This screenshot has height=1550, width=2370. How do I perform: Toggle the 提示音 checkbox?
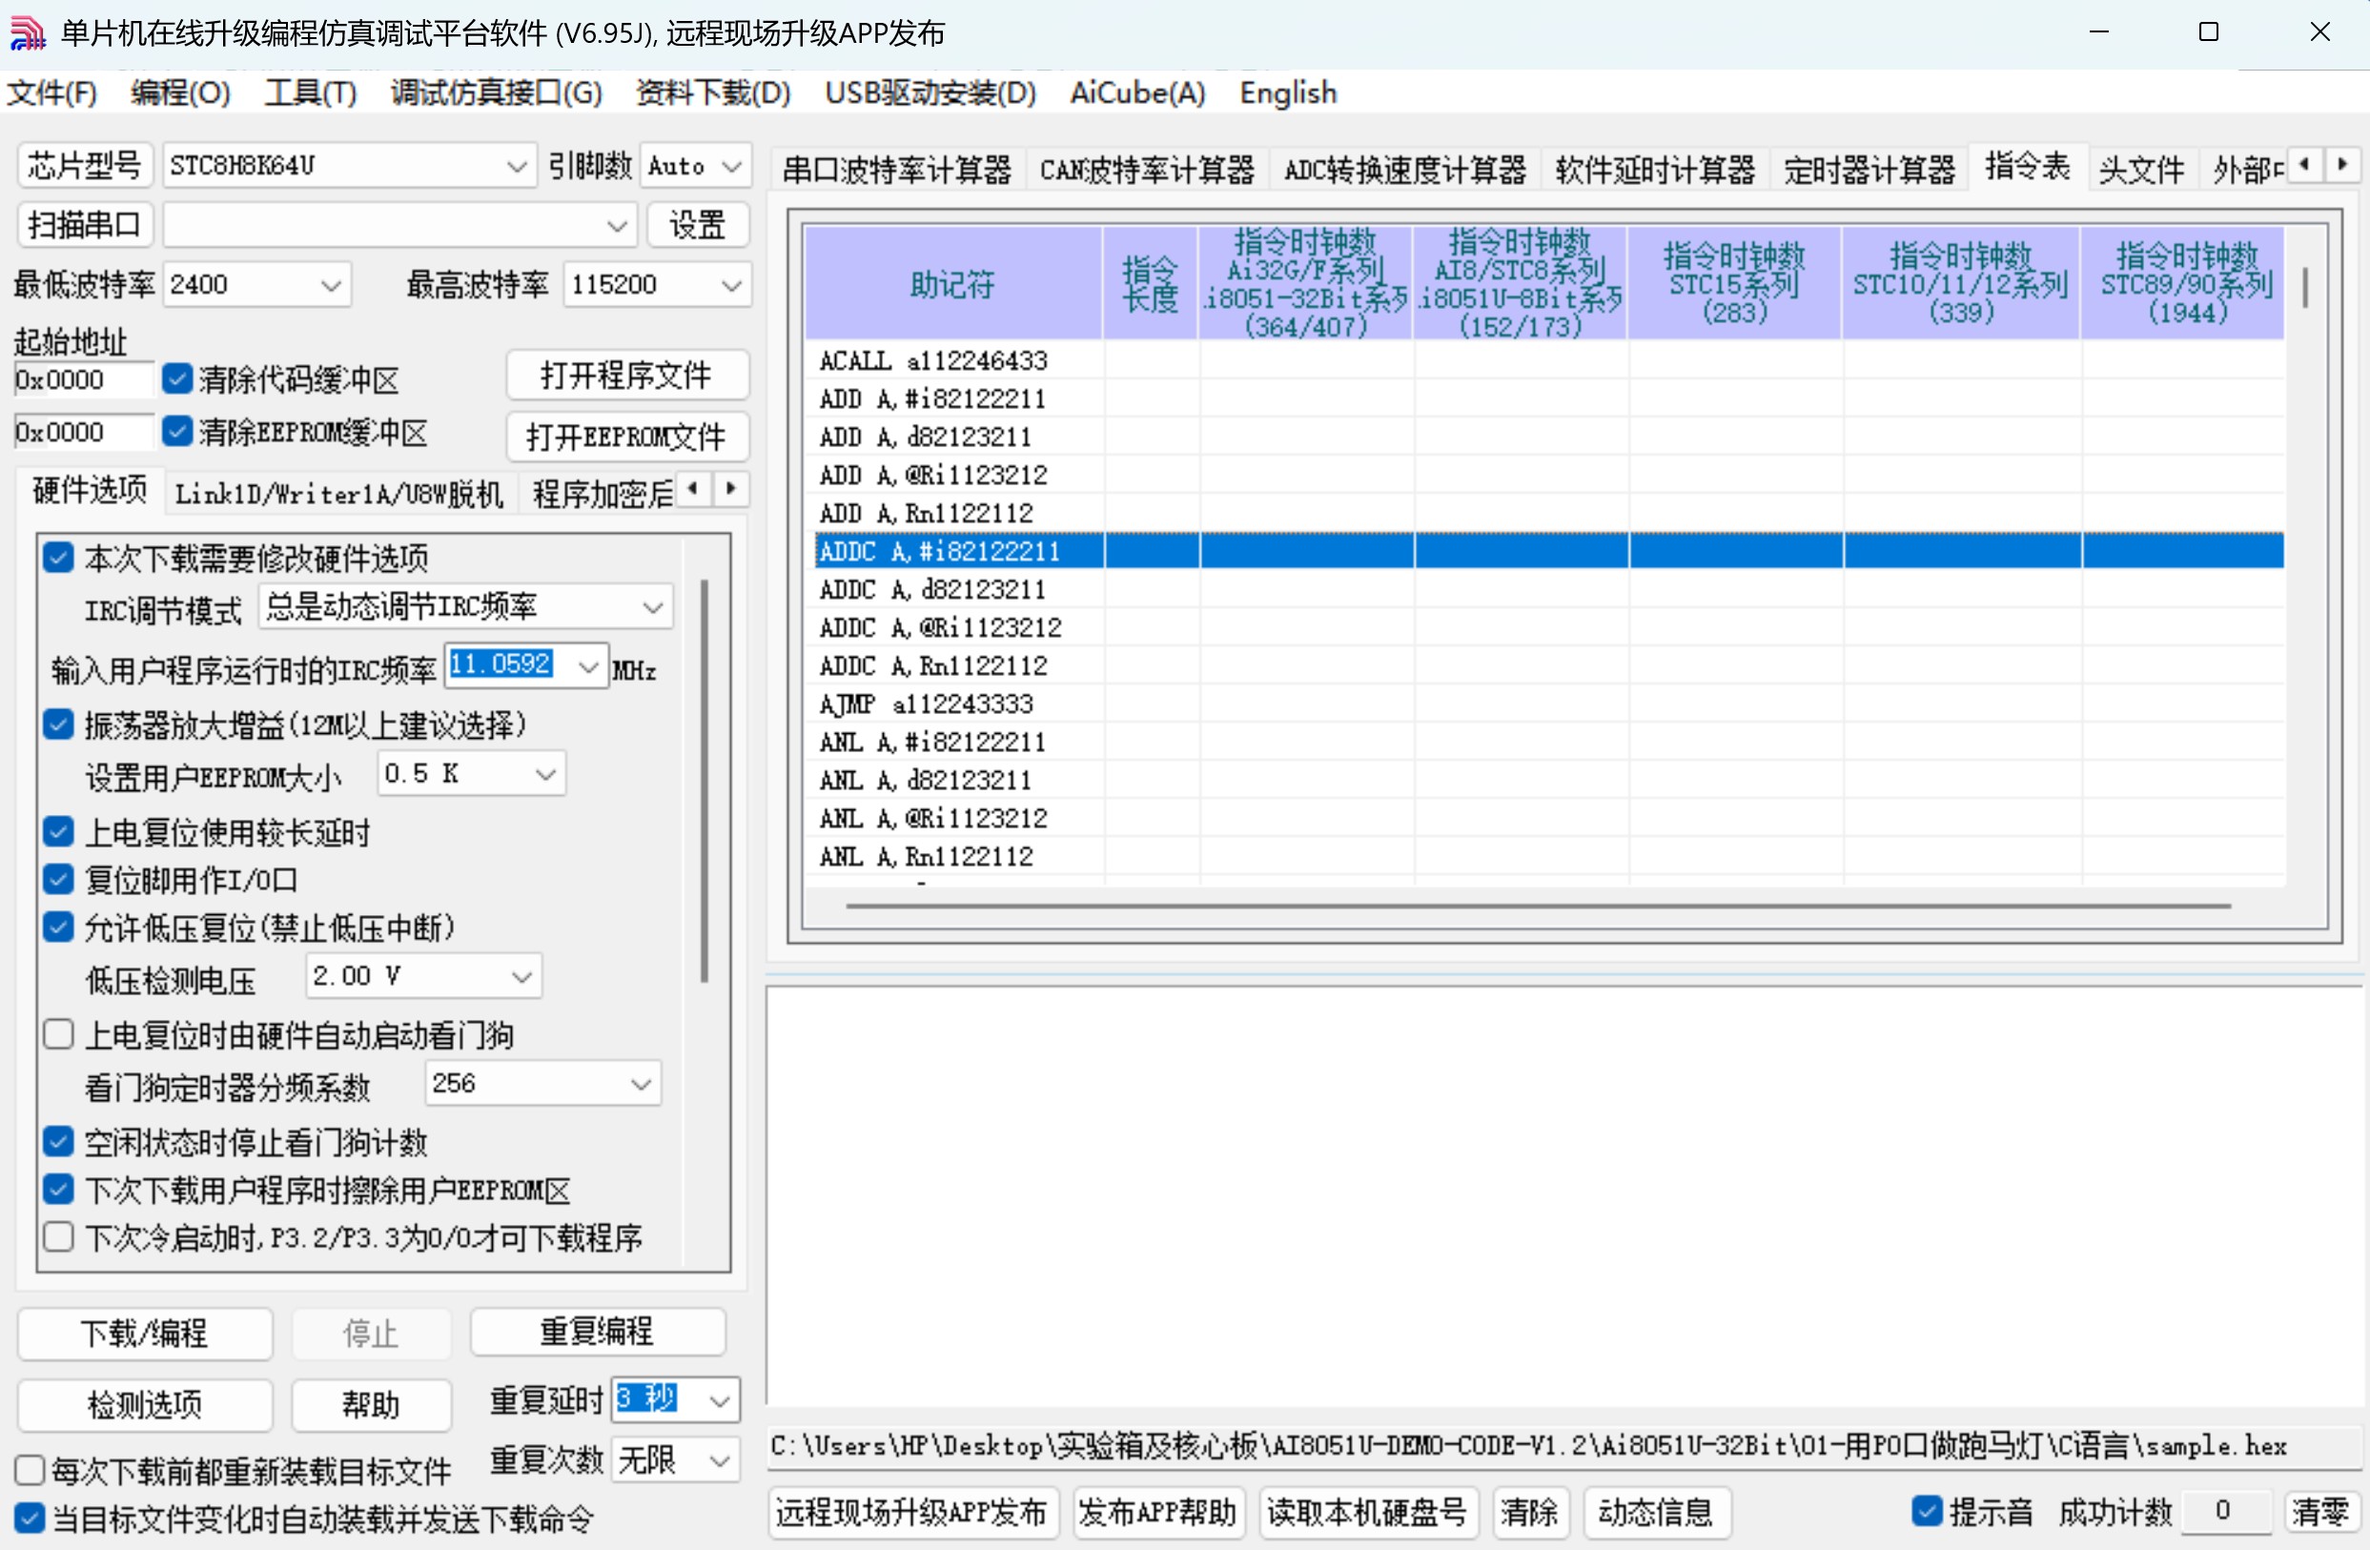[x=1927, y=1510]
